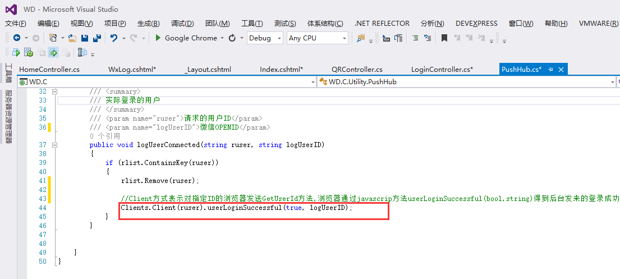Open the DEVEXPRESS menu
This screenshot has height=279, width=620.
[x=476, y=24]
